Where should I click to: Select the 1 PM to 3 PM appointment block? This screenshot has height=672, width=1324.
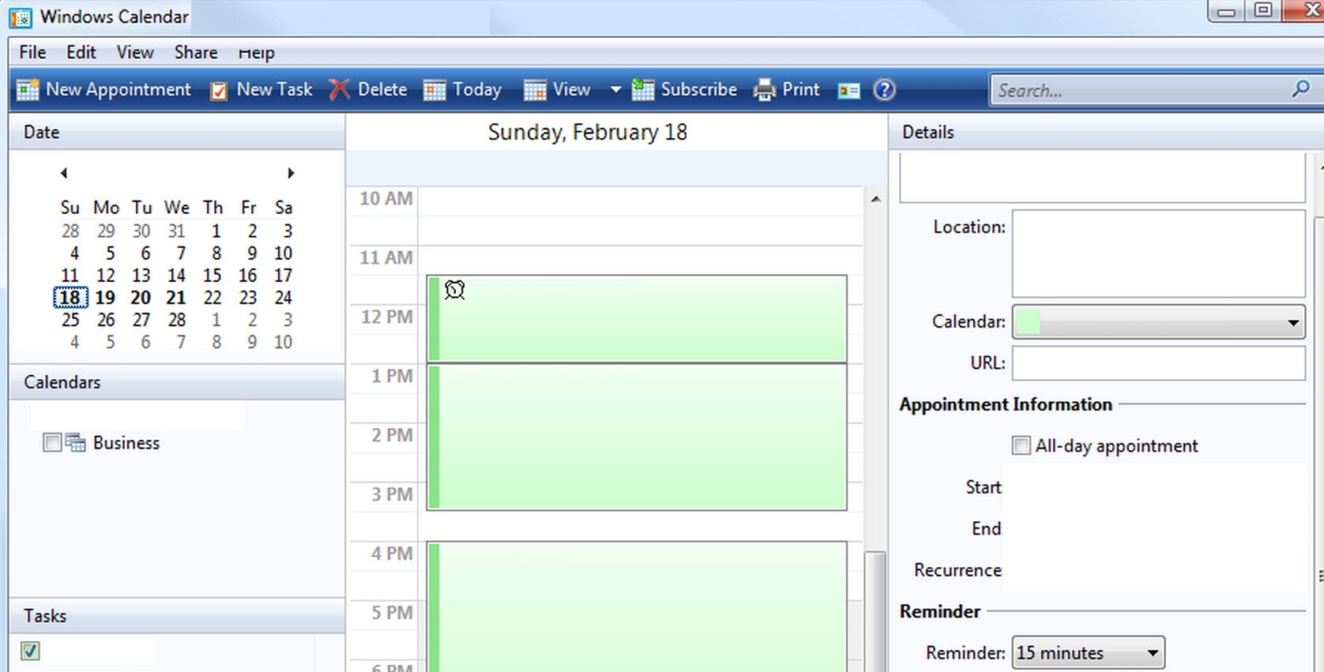tap(637, 437)
